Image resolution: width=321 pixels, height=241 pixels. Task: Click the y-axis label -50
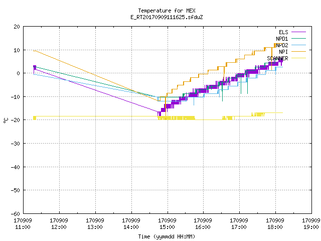pyautogui.click(x=16, y=190)
